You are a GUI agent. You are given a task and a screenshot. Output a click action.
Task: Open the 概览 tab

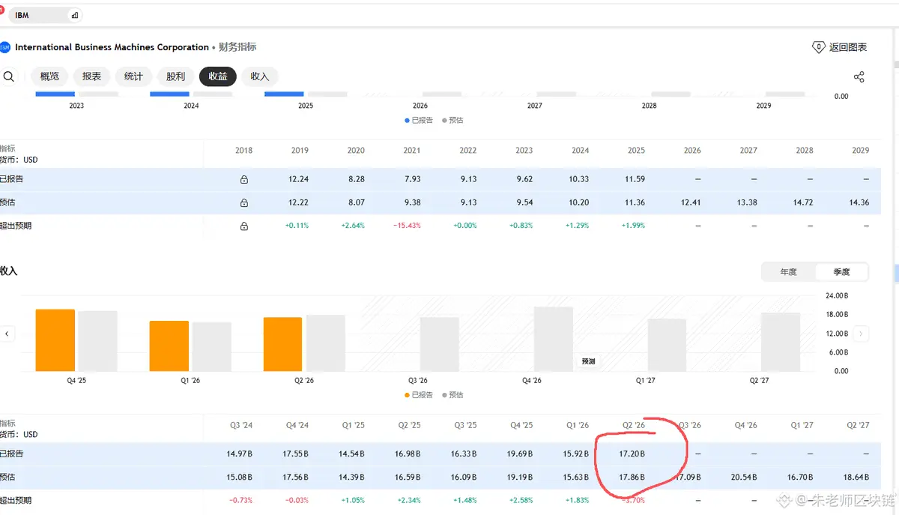pos(49,76)
